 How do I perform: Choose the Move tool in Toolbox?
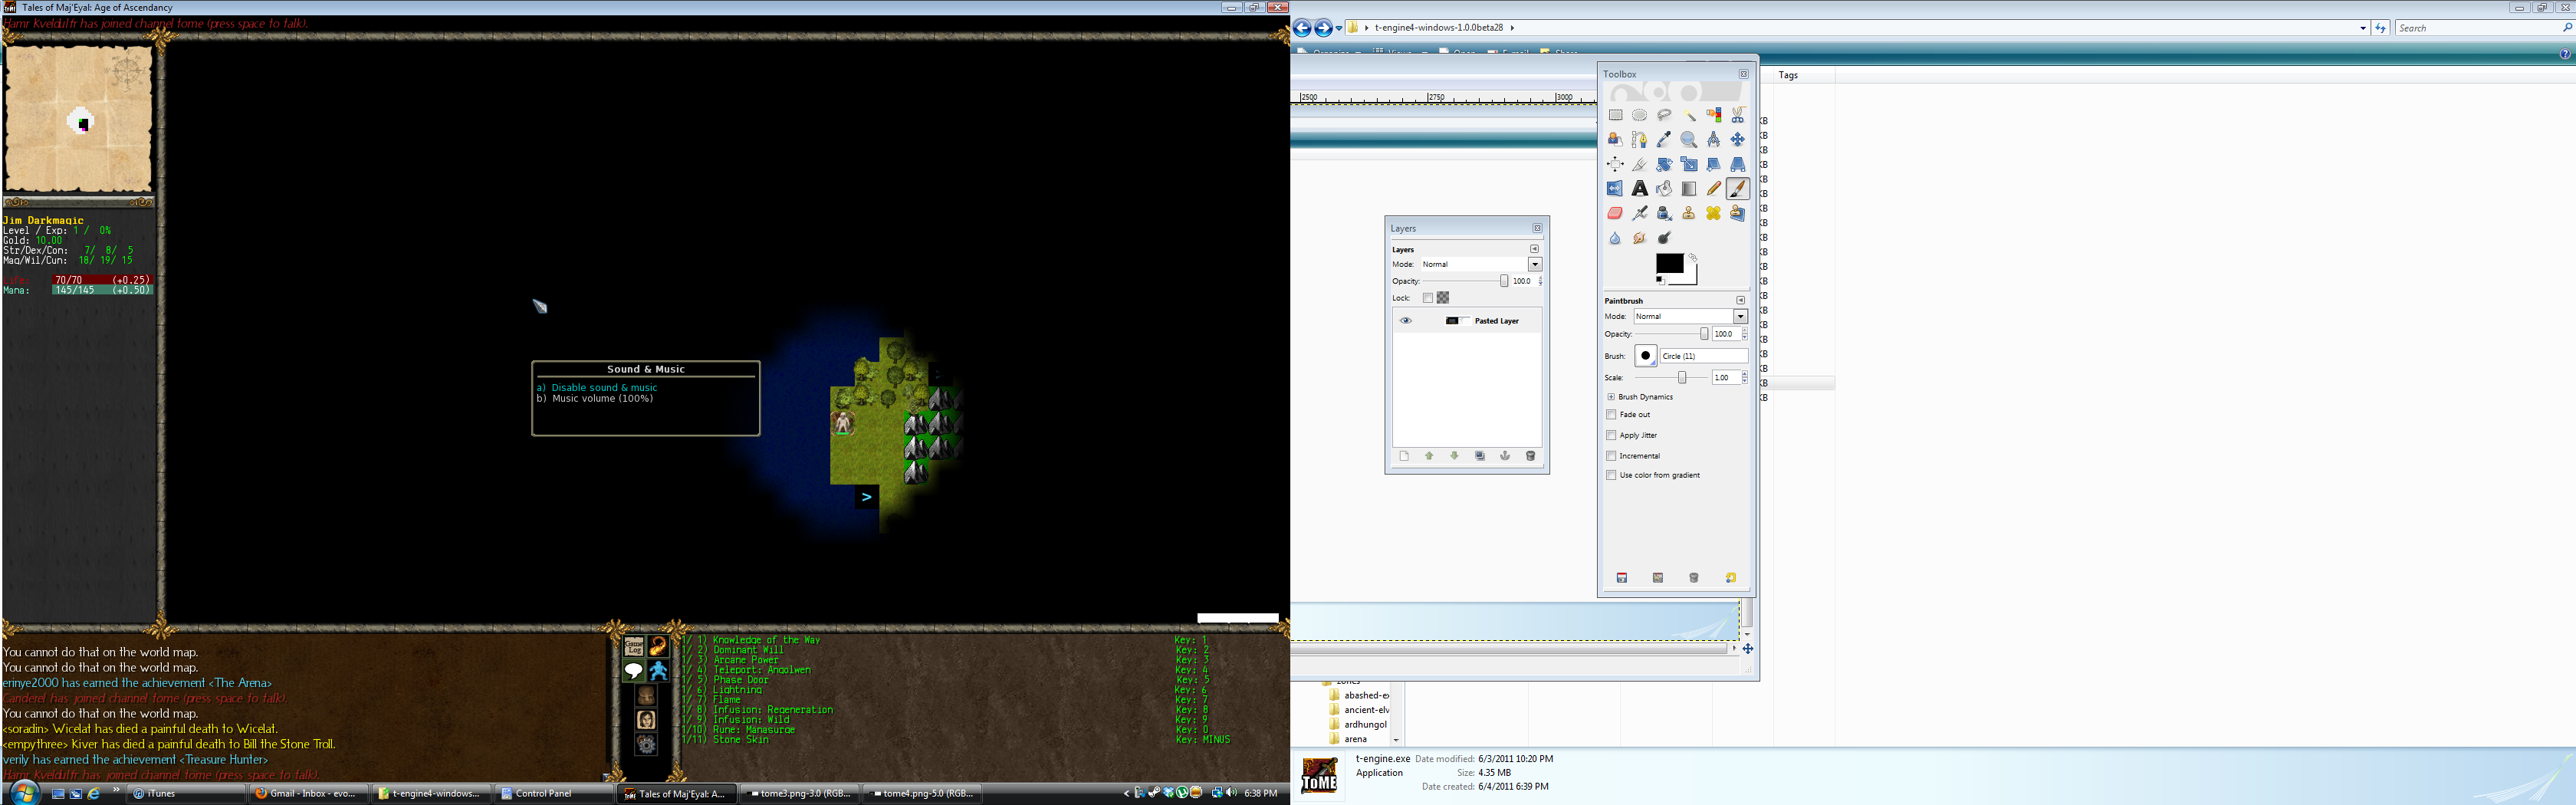[1738, 139]
